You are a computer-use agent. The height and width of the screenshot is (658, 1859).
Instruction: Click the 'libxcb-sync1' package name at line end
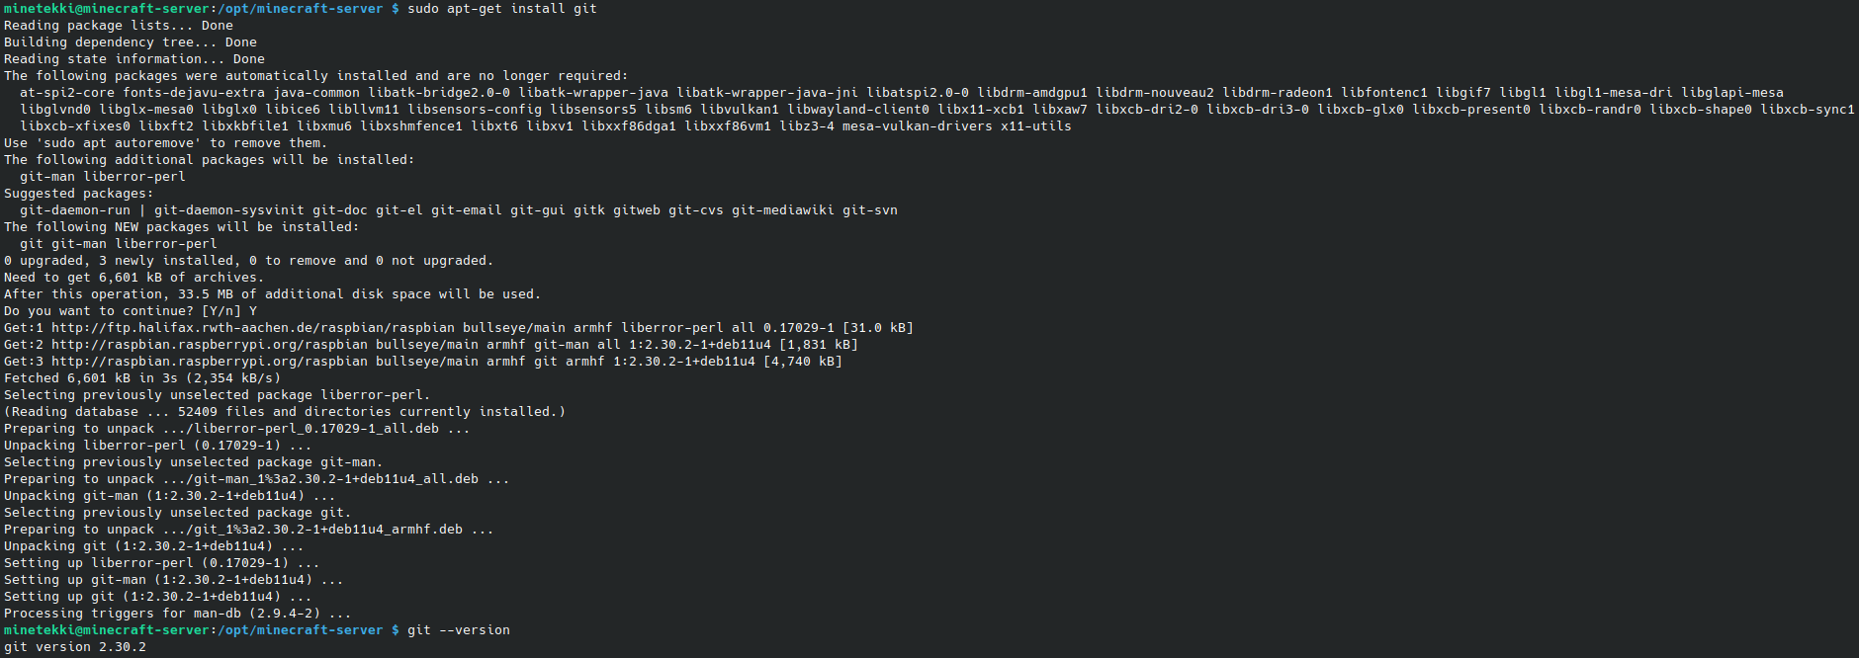tap(1808, 110)
